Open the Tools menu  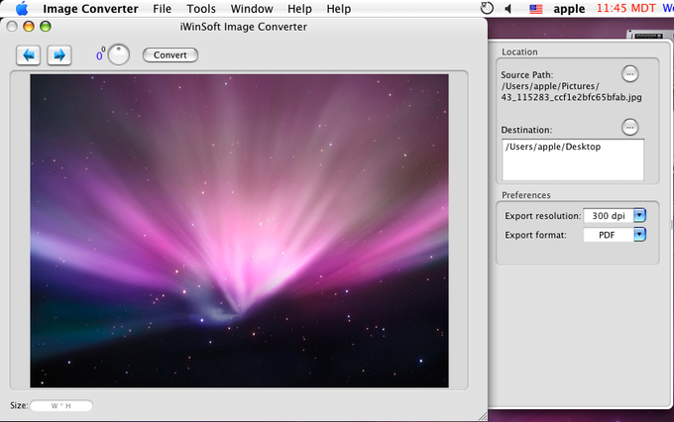[201, 9]
